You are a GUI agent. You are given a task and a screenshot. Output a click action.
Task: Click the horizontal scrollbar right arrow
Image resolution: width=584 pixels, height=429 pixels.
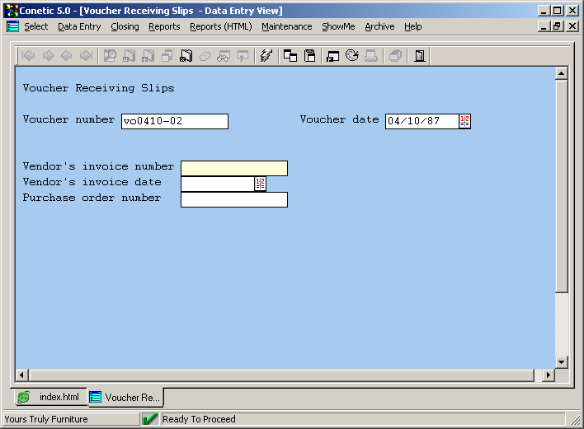548,375
